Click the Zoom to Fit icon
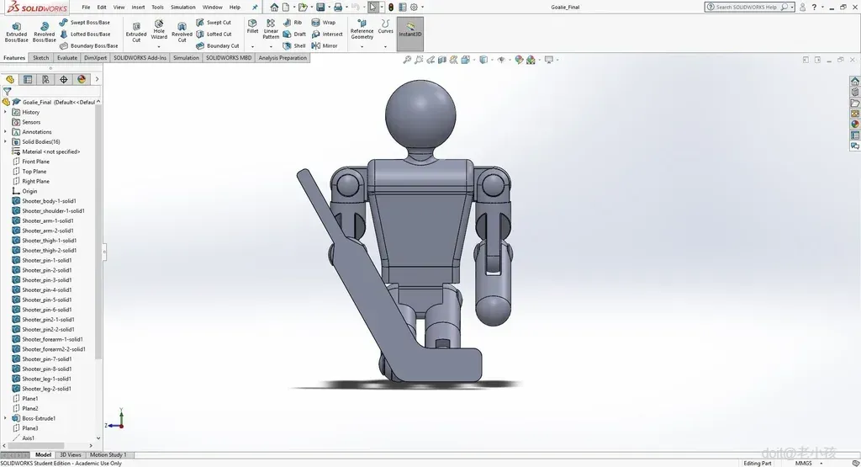The image size is (861, 467). (x=407, y=60)
